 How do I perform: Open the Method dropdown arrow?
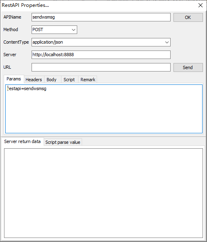point(74,29)
